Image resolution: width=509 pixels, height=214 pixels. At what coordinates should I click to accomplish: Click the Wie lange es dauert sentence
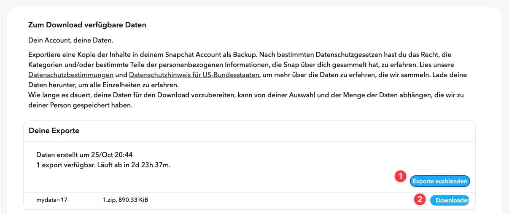(x=245, y=95)
